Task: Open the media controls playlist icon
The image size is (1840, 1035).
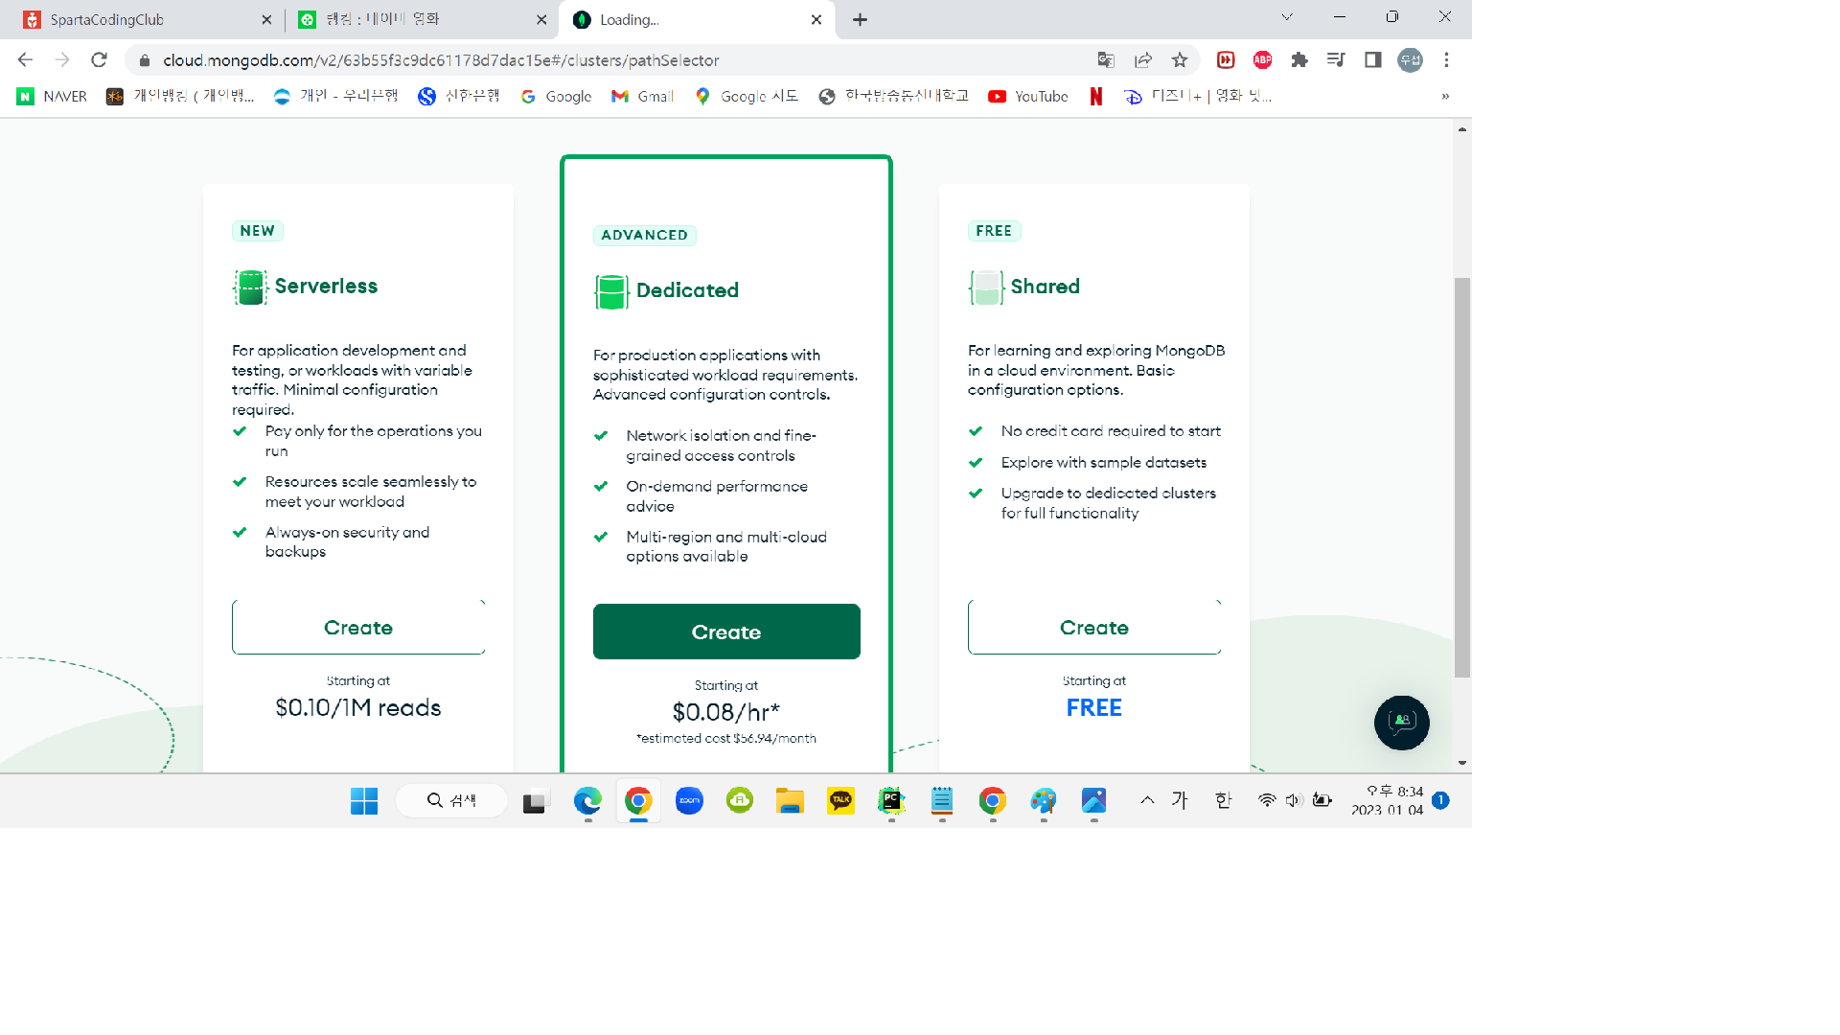Action: [1336, 60]
